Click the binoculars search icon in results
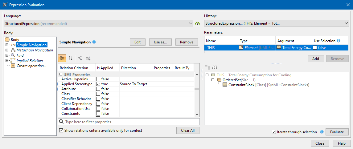The width and height of the screenshot is (353, 149). 215,67
